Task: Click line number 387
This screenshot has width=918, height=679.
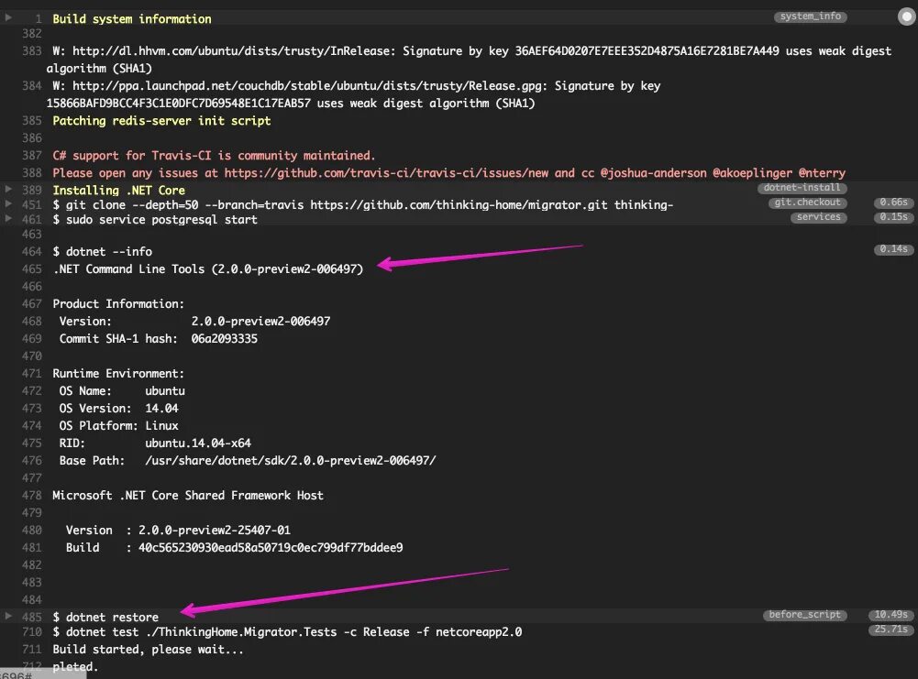Action: click(31, 156)
